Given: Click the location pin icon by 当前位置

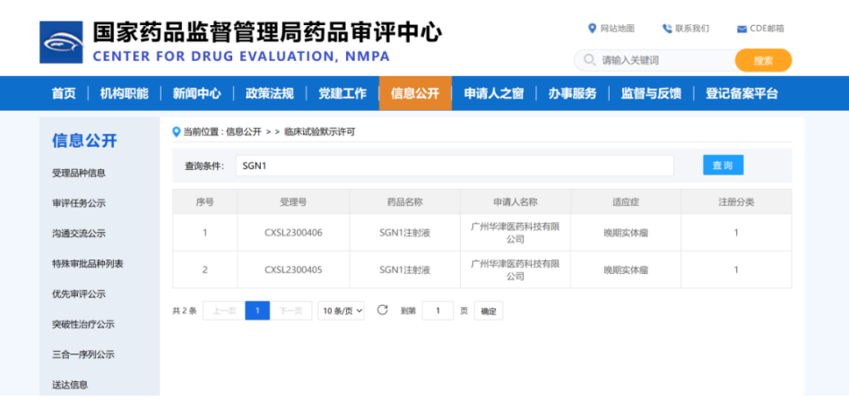Looking at the screenshot, I should [177, 132].
